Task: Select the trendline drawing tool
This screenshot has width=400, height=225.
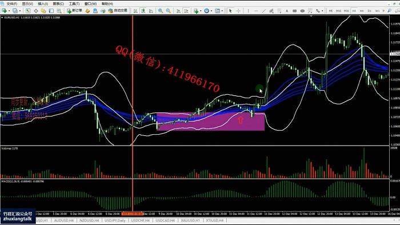Action: pos(264,11)
